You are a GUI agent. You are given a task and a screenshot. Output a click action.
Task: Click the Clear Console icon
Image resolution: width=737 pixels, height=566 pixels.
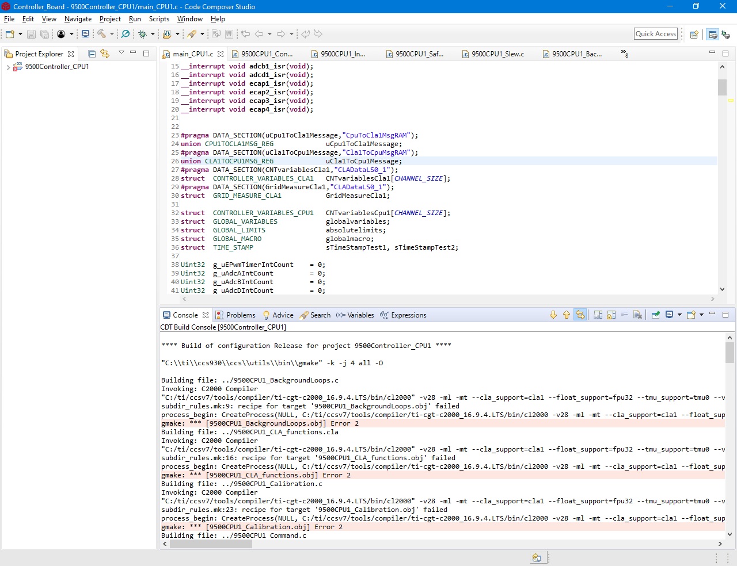pos(637,315)
